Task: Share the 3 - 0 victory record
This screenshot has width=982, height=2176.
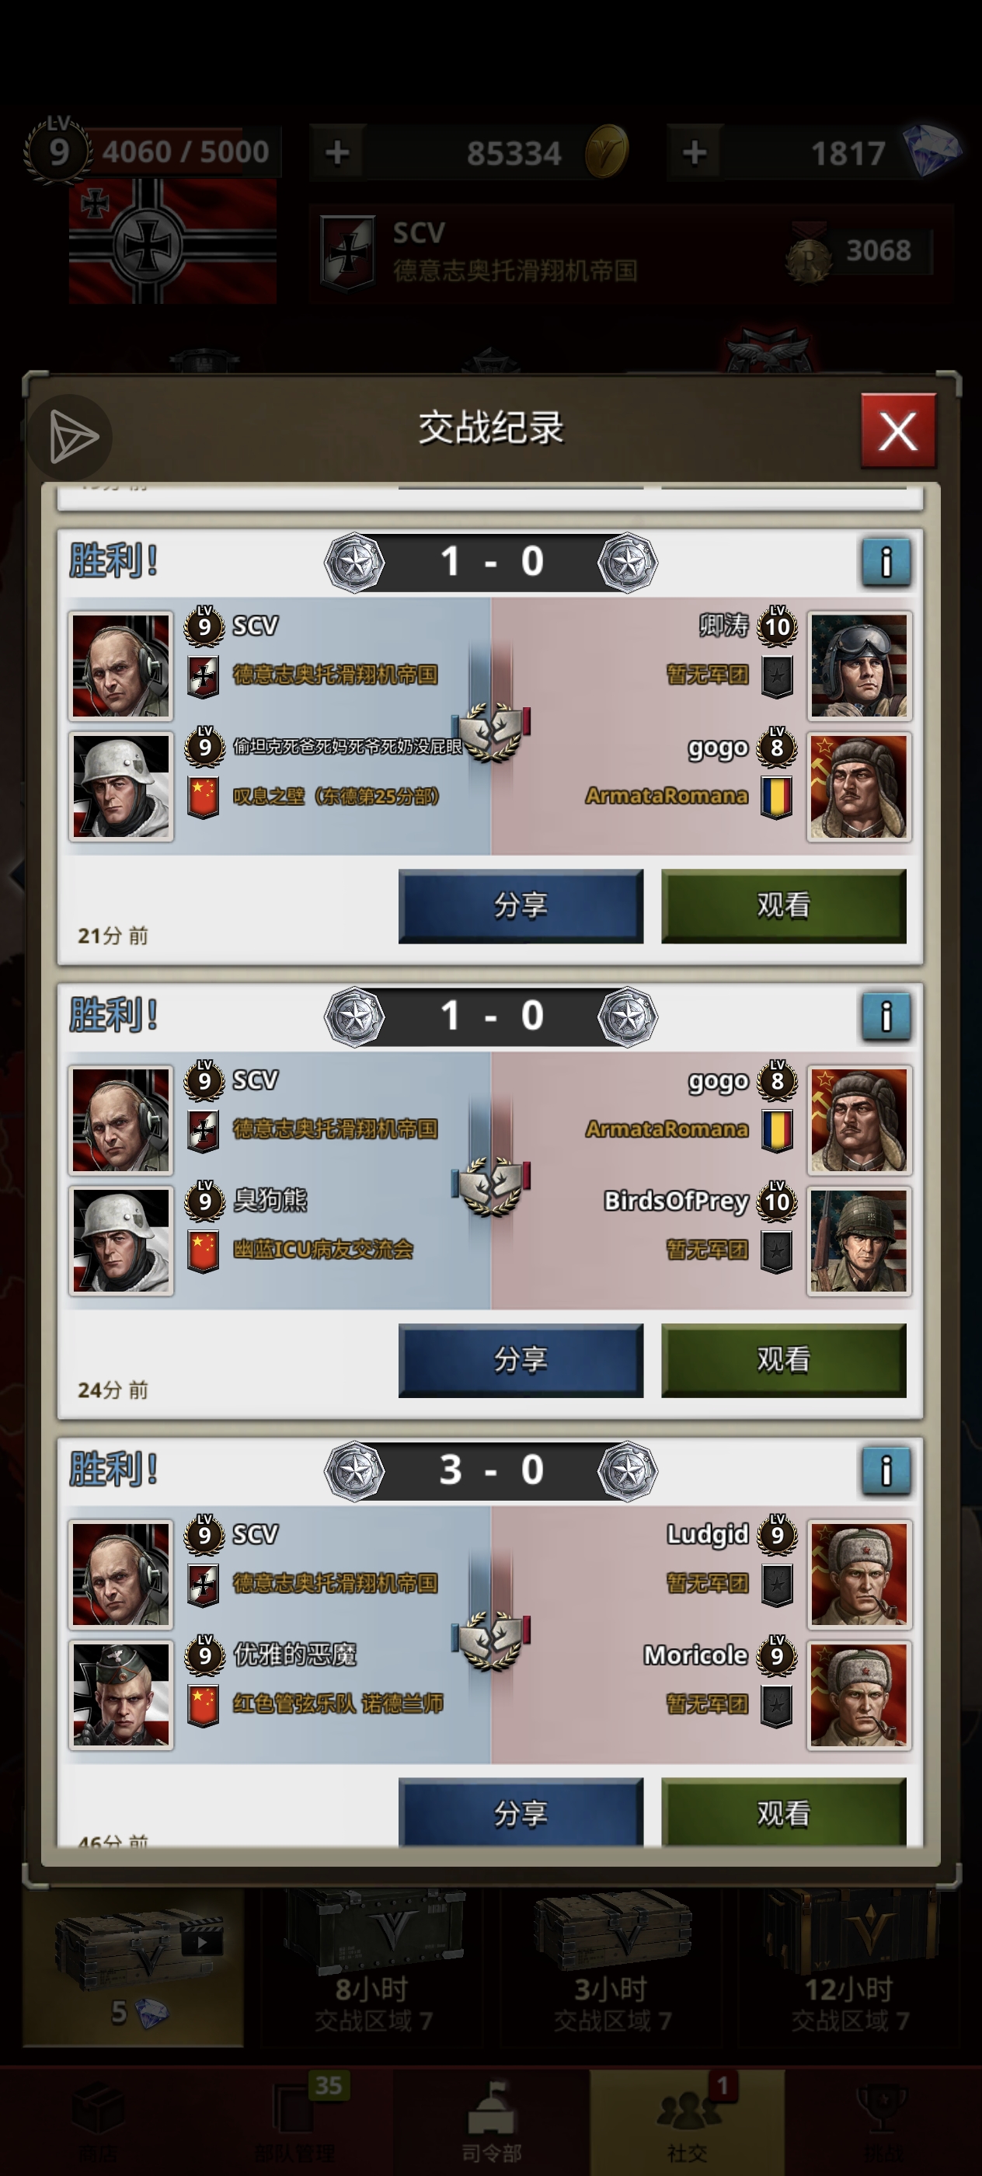Action: pyautogui.click(x=521, y=1812)
